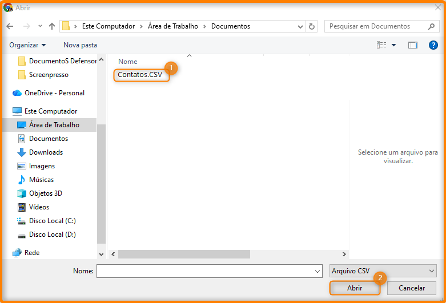Expand the address bar history dropdown
The width and height of the screenshot is (446, 303).
coord(300,26)
